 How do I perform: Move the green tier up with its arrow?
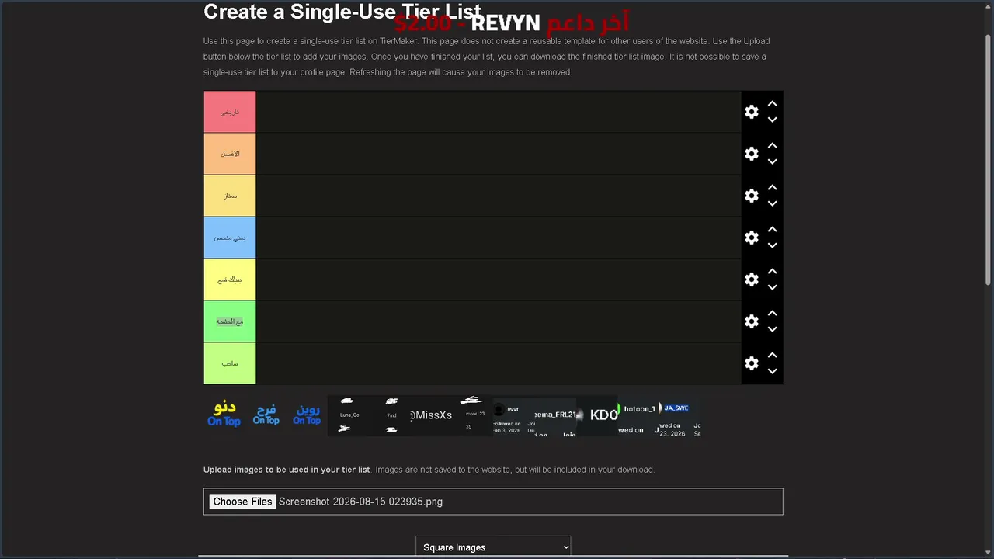pos(772,313)
